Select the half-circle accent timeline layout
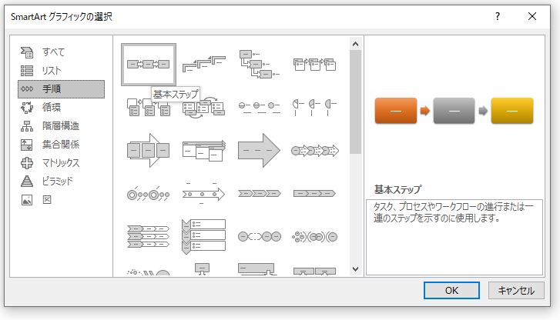Viewport: 560px width, 320px height. (314, 107)
